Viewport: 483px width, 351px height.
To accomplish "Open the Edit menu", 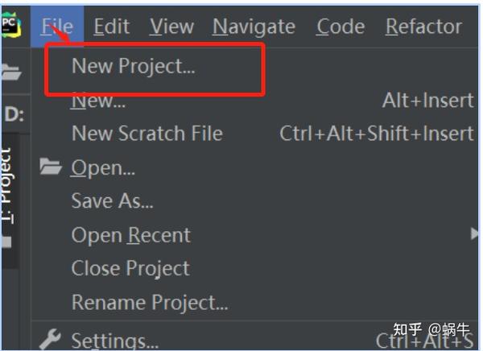I will pyautogui.click(x=112, y=27).
